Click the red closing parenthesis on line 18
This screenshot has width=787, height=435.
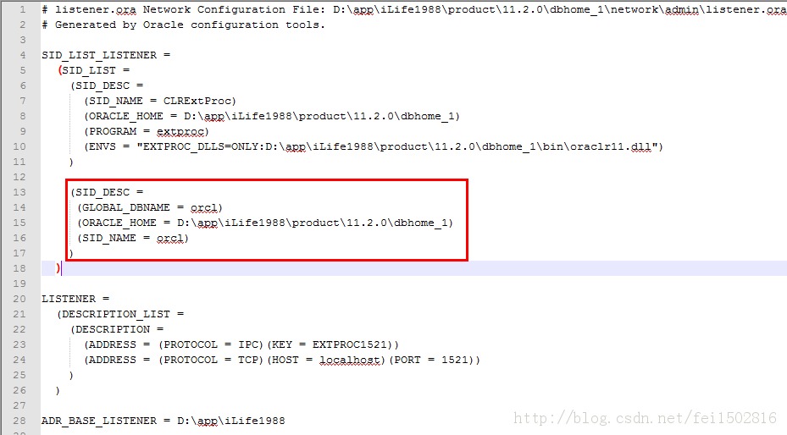tap(58, 268)
